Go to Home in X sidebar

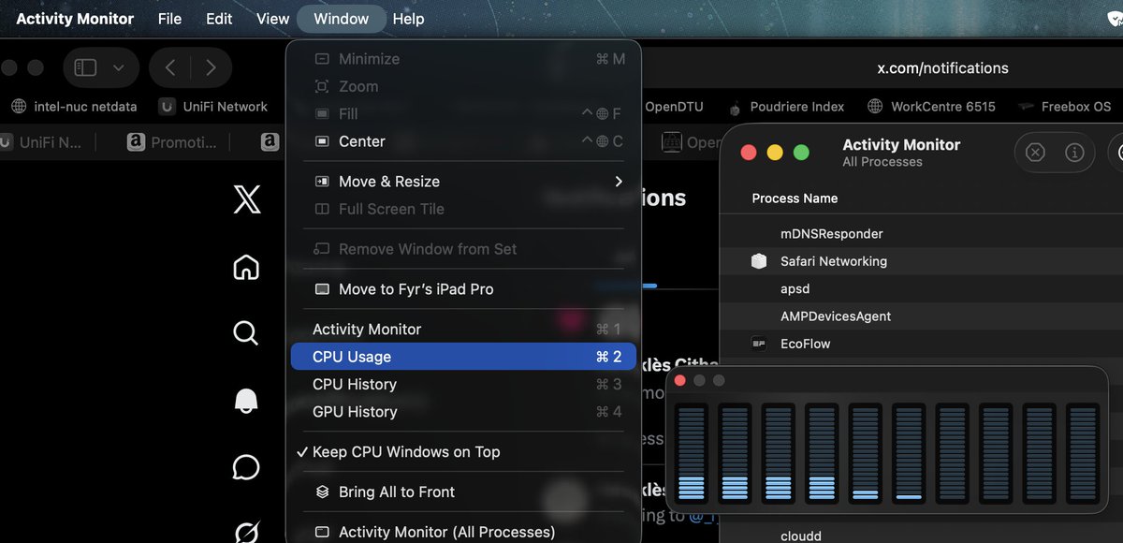pos(246,267)
